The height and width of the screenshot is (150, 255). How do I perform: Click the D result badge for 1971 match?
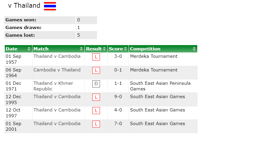(x=96, y=84)
